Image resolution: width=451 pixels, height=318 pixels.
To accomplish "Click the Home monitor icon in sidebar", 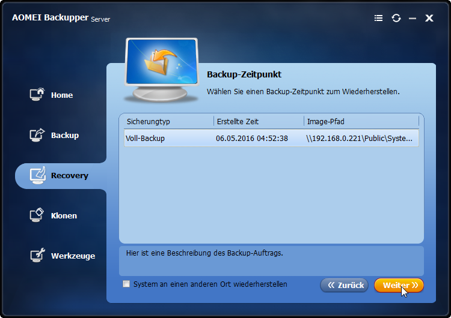I will (37, 94).
